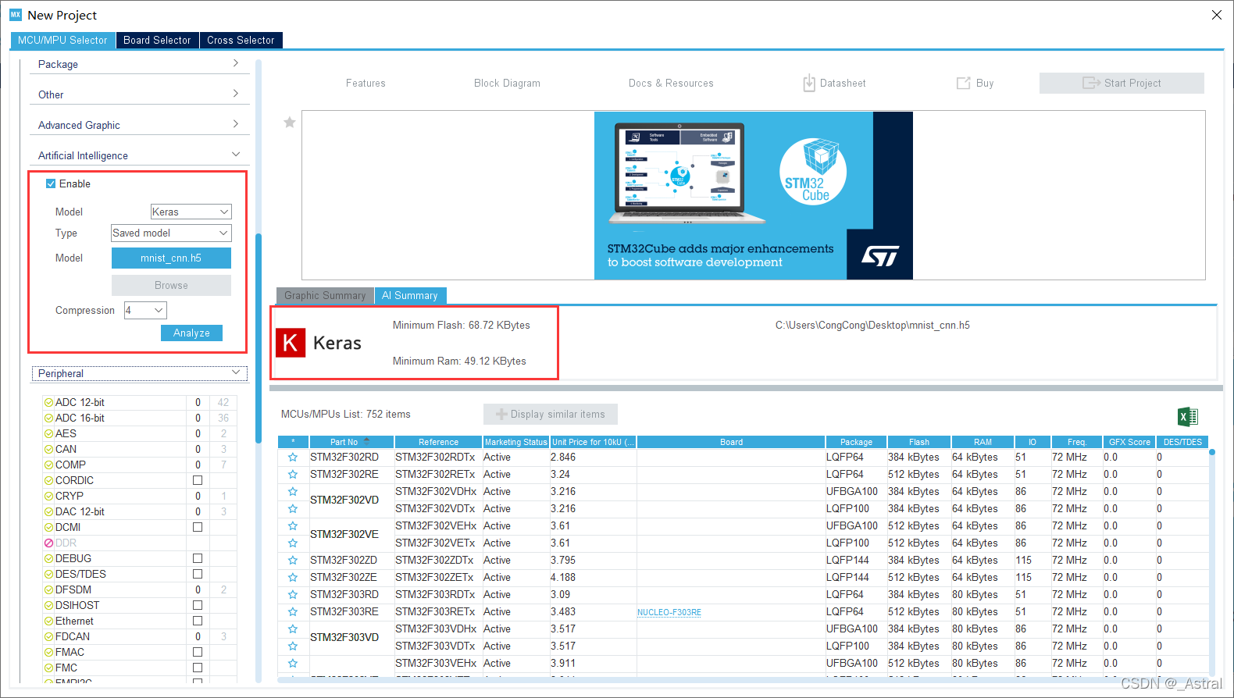Click the Datasheet download icon
Viewport: 1234px width, 698px height.
point(809,83)
